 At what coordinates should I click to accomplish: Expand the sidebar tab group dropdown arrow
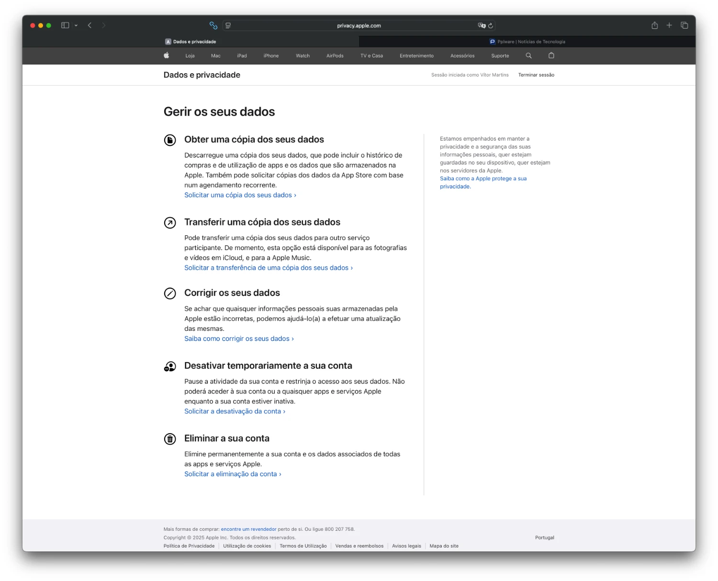(76, 26)
